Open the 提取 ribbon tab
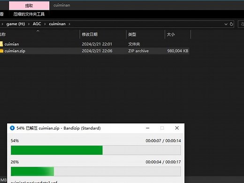This screenshot has height=183, width=244. point(29,6)
